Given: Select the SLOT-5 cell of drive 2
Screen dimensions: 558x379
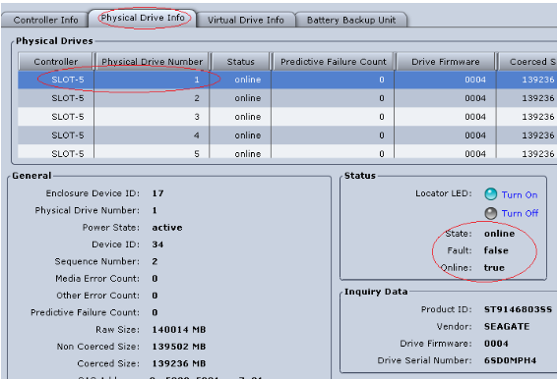Looking at the screenshot, I should click(56, 98).
